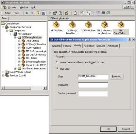Select the .NET Utilities application icon
The image size is (136, 134).
click(x=56, y=24)
